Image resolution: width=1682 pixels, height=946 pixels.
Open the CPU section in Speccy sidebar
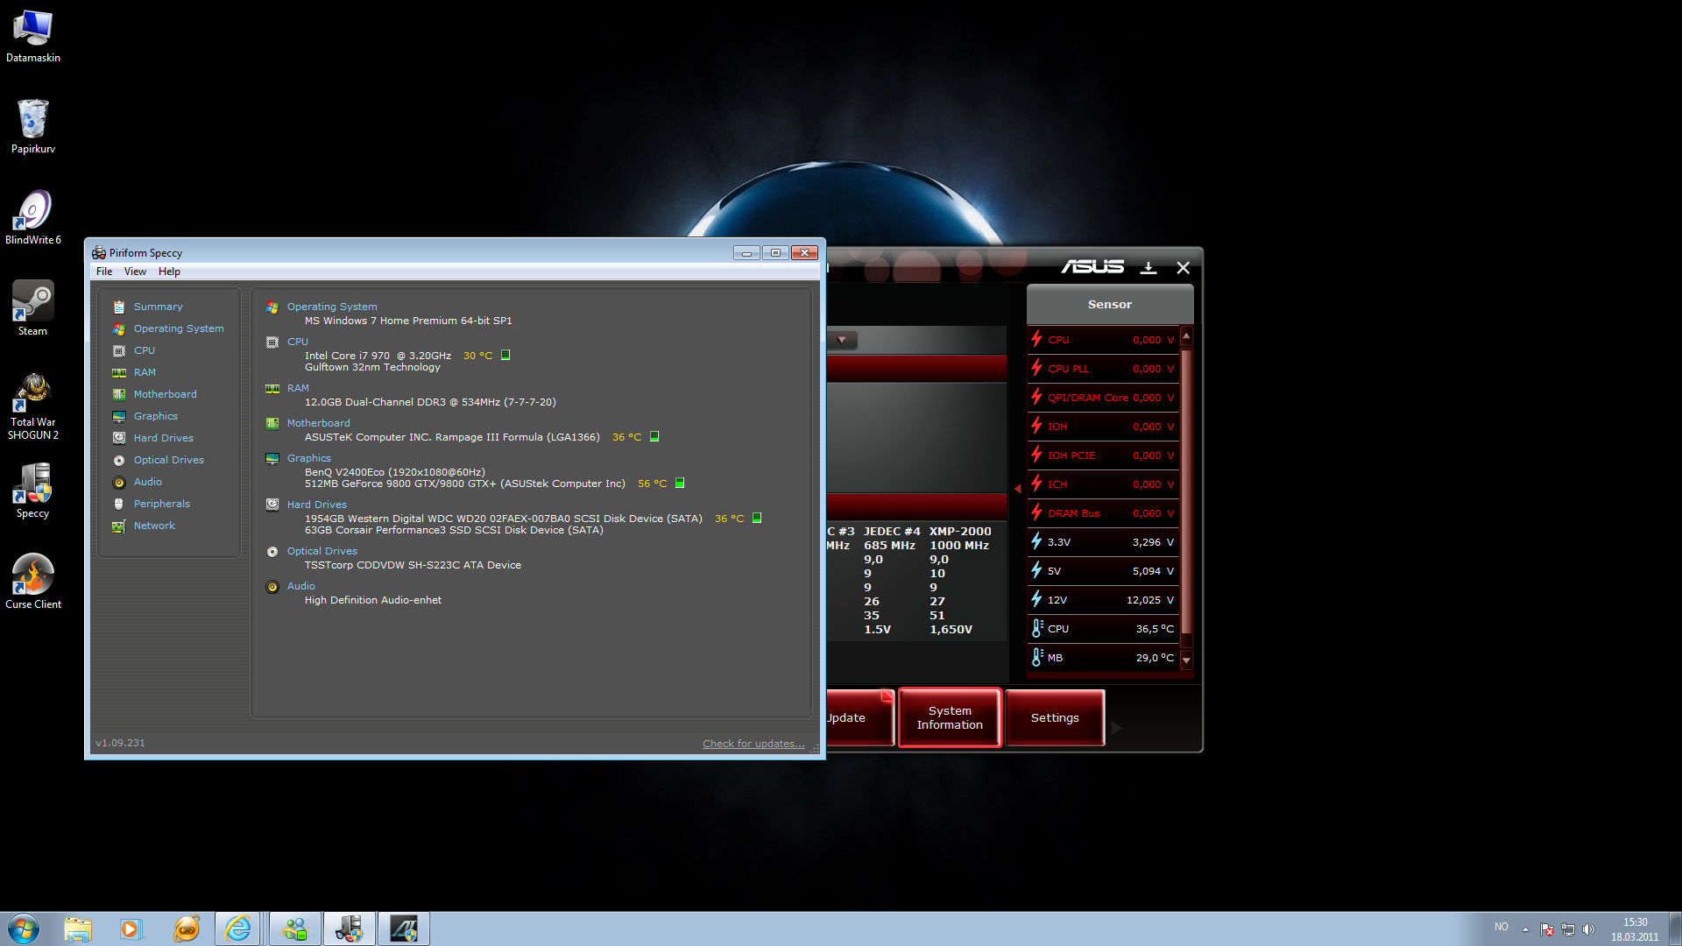[144, 350]
